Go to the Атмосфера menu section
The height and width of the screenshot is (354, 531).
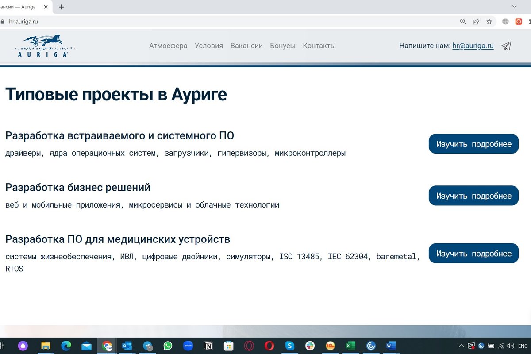(168, 46)
